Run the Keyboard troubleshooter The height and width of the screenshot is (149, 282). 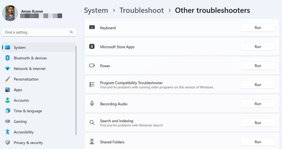(258, 28)
